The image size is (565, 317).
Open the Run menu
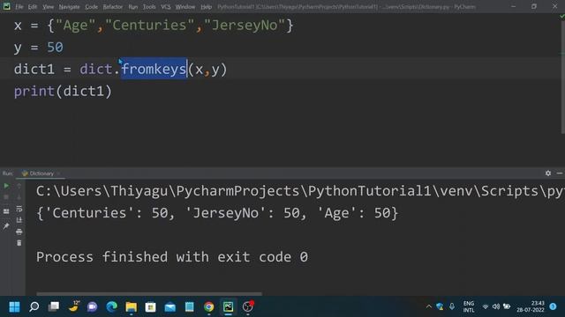(x=133, y=7)
